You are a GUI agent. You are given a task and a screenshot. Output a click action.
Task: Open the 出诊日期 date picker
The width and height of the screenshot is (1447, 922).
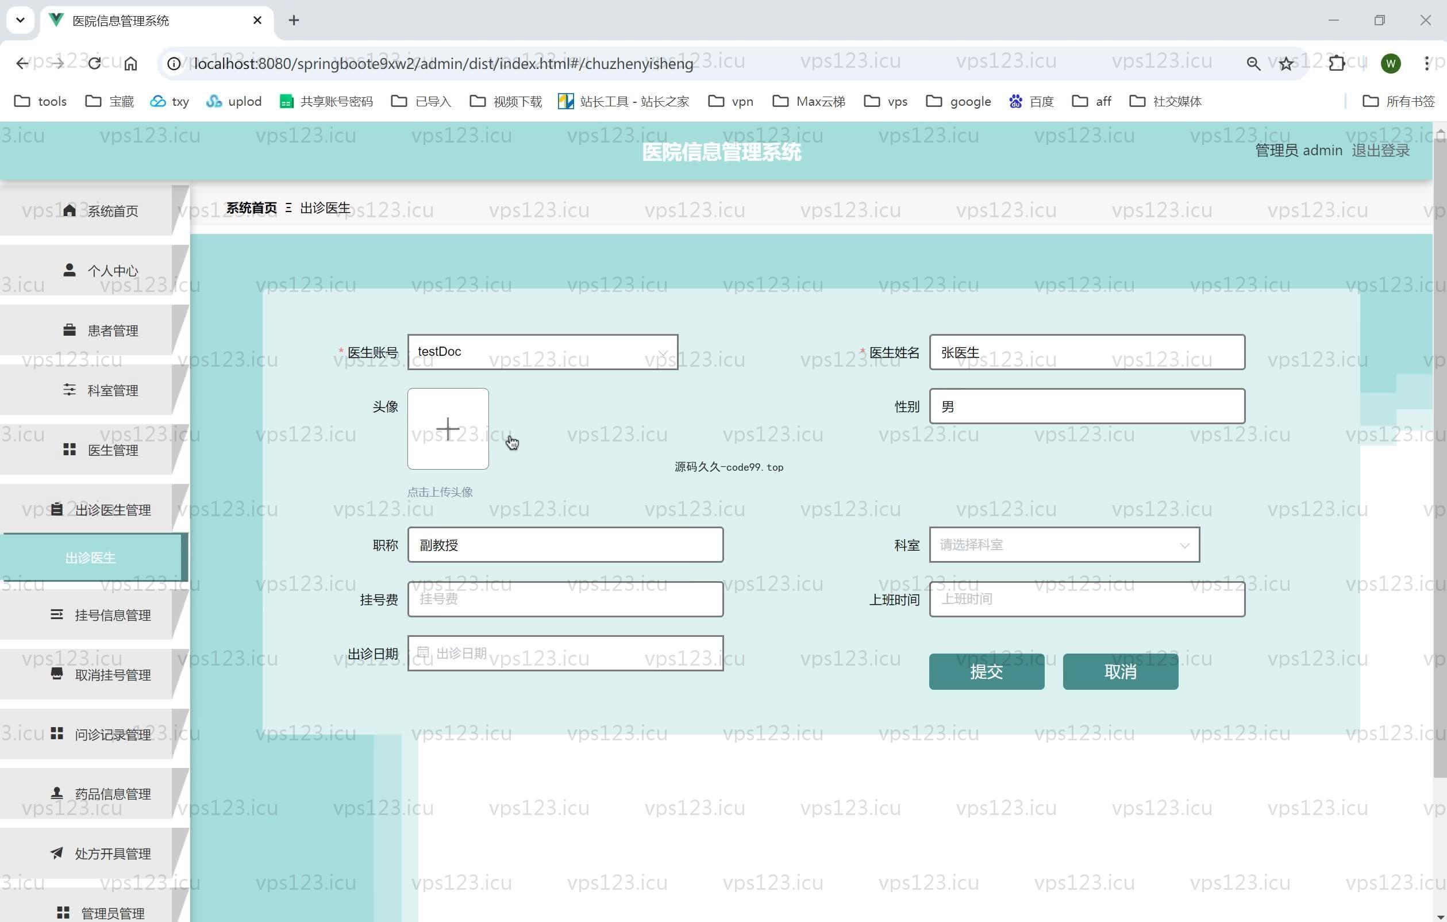[x=565, y=653]
